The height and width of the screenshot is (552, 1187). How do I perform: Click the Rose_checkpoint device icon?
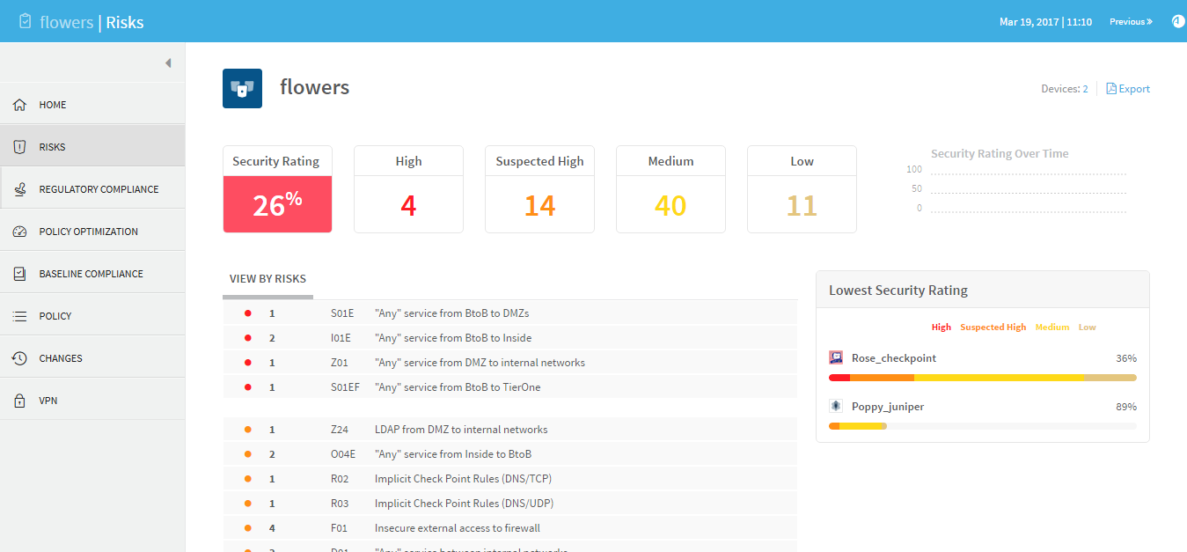tap(836, 358)
